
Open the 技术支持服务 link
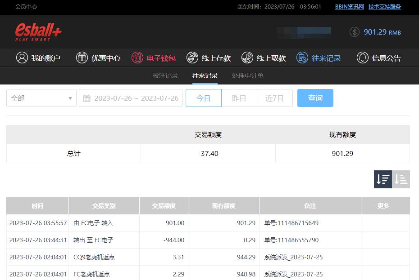coord(384,7)
